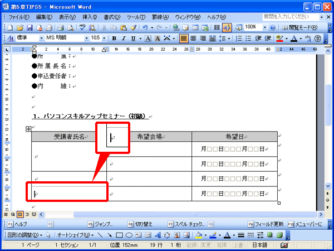Click the Insert Table icon
334x251 pixels.
pyautogui.click(x=195, y=28)
